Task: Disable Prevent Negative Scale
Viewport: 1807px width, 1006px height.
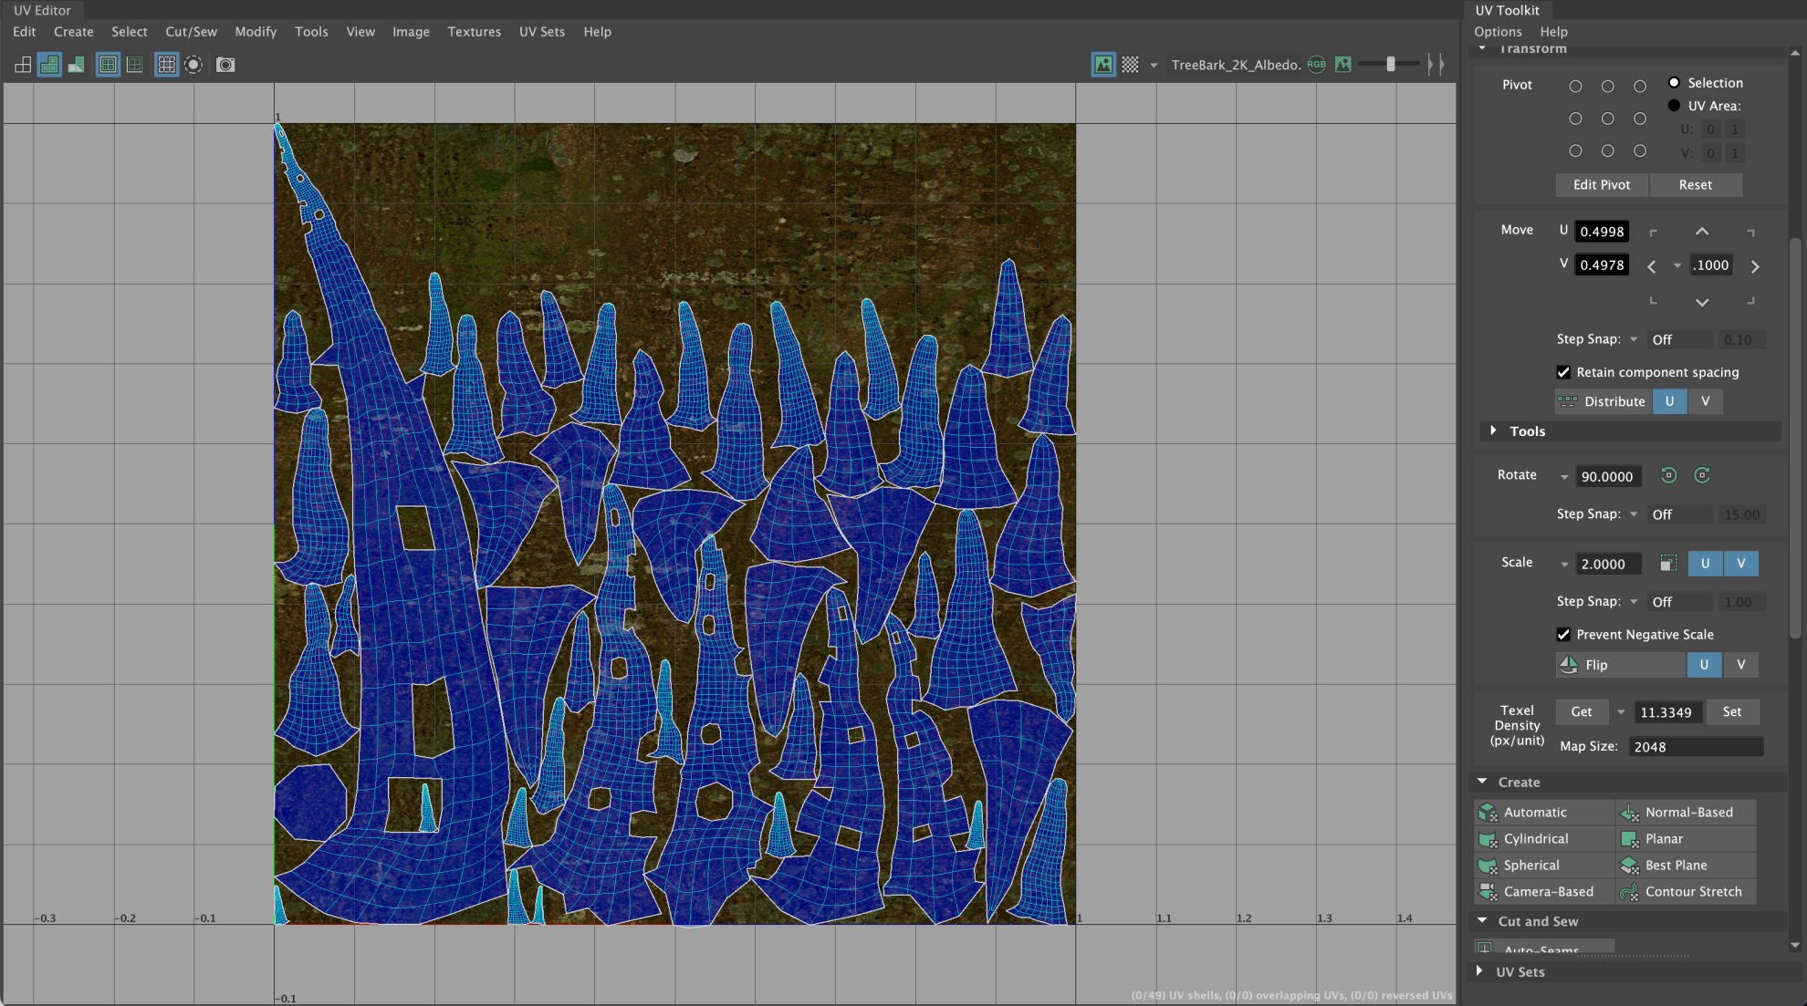Action: click(x=1563, y=634)
